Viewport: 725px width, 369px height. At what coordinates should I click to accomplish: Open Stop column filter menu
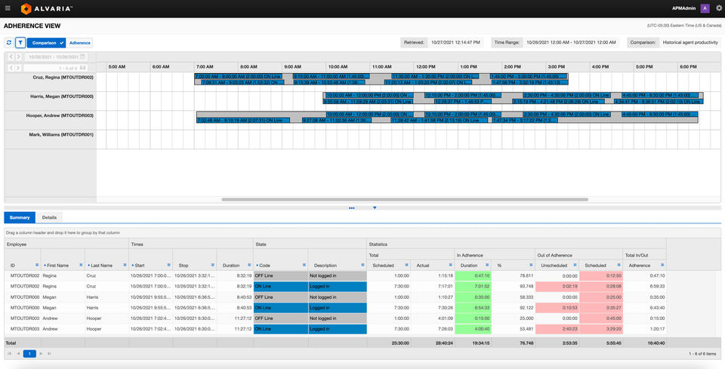click(x=213, y=265)
